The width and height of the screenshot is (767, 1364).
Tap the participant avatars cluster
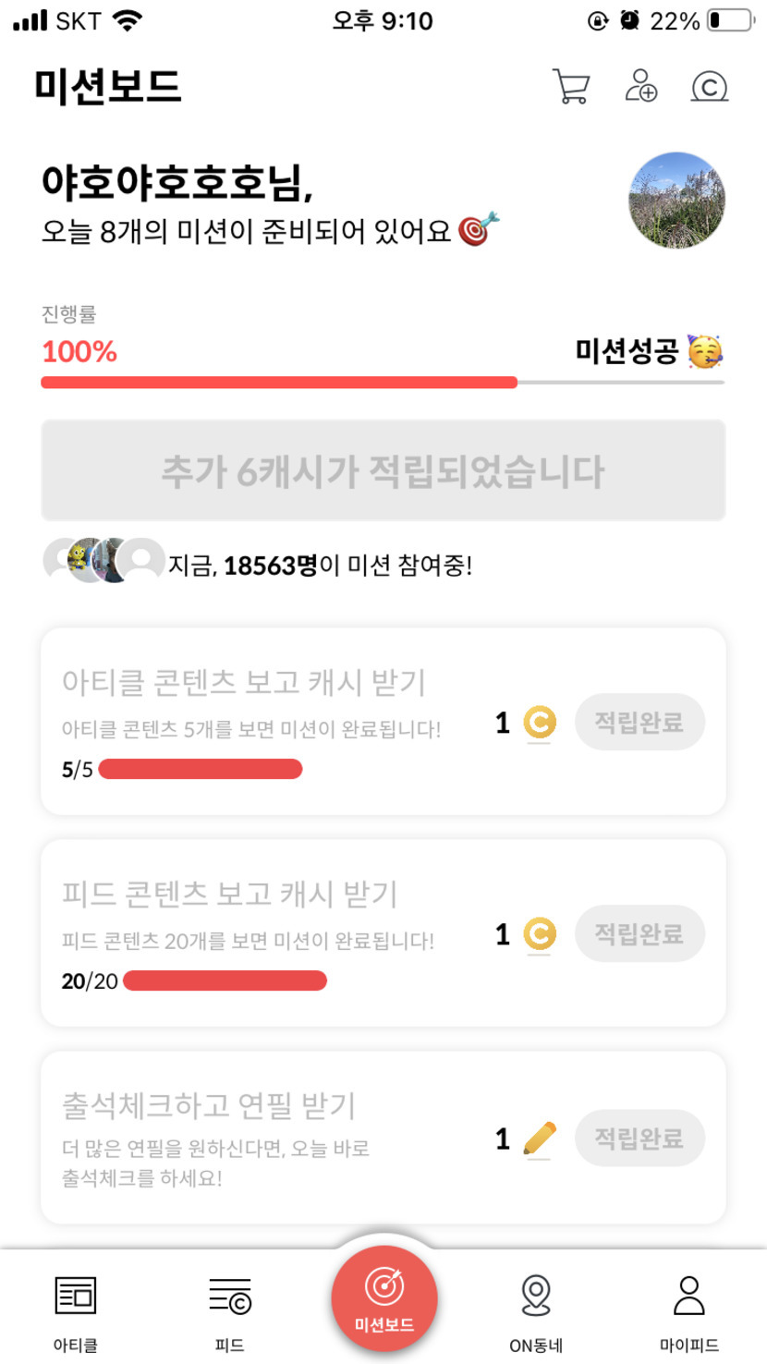(103, 560)
